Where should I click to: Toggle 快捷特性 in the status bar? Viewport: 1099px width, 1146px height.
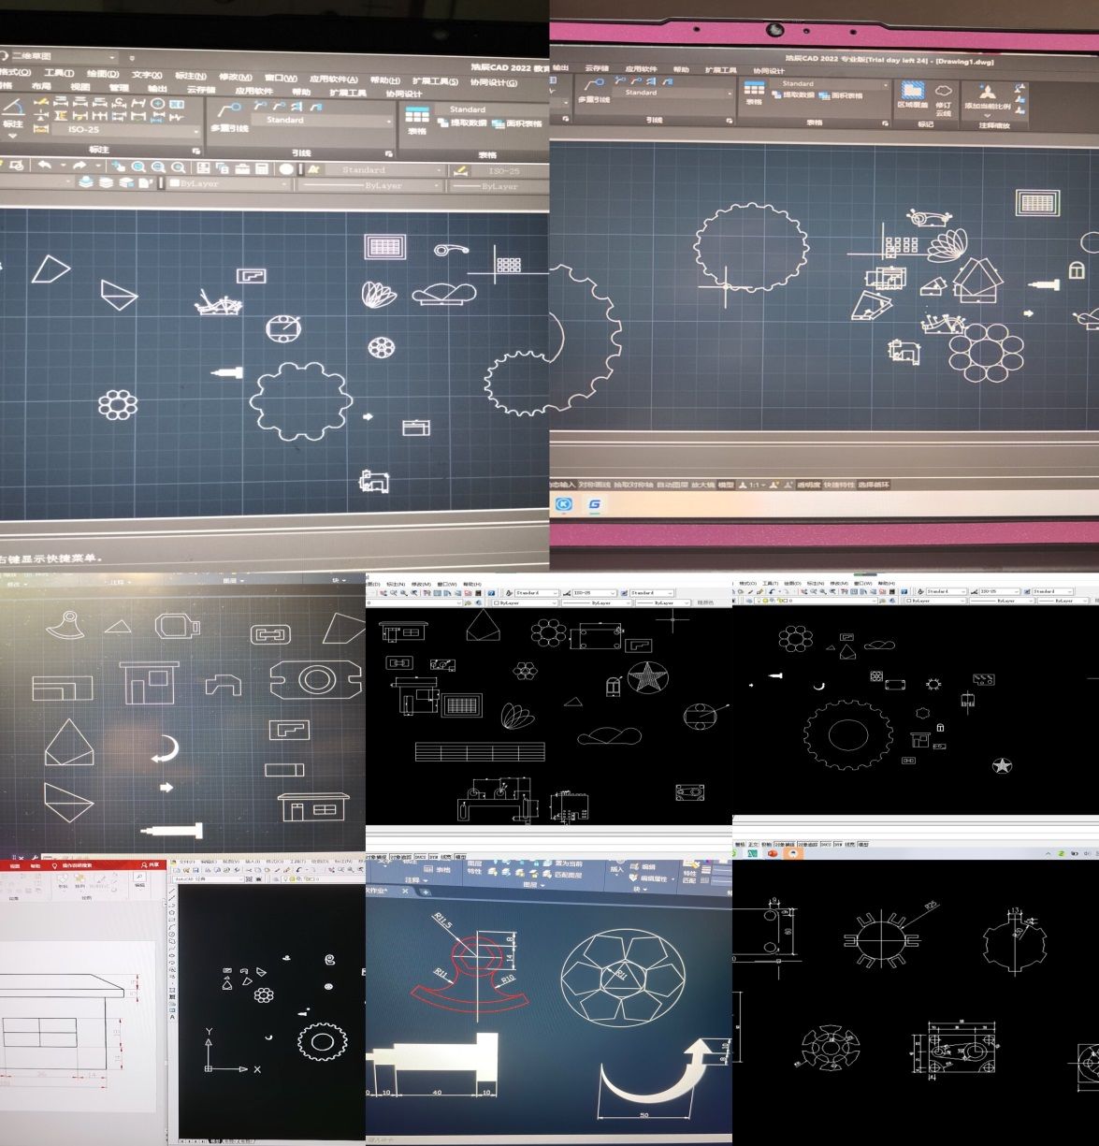pyautogui.click(x=838, y=485)
